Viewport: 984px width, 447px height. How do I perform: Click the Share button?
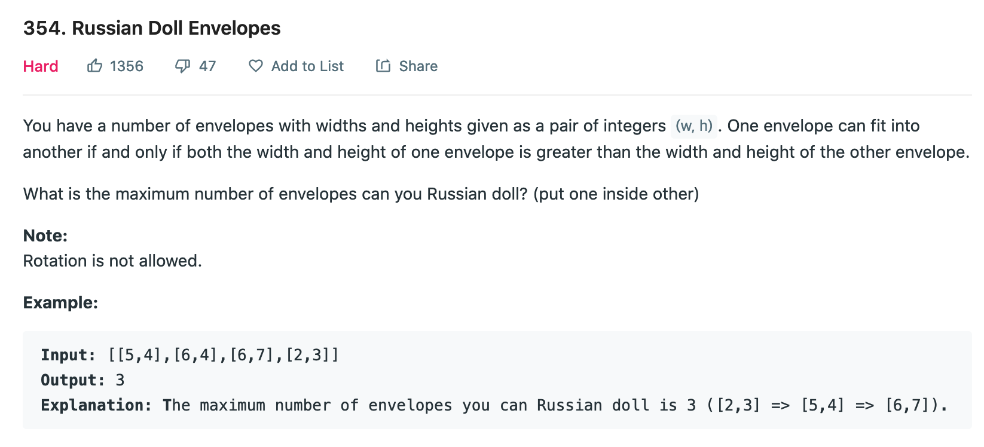click(x=407, y=66)
